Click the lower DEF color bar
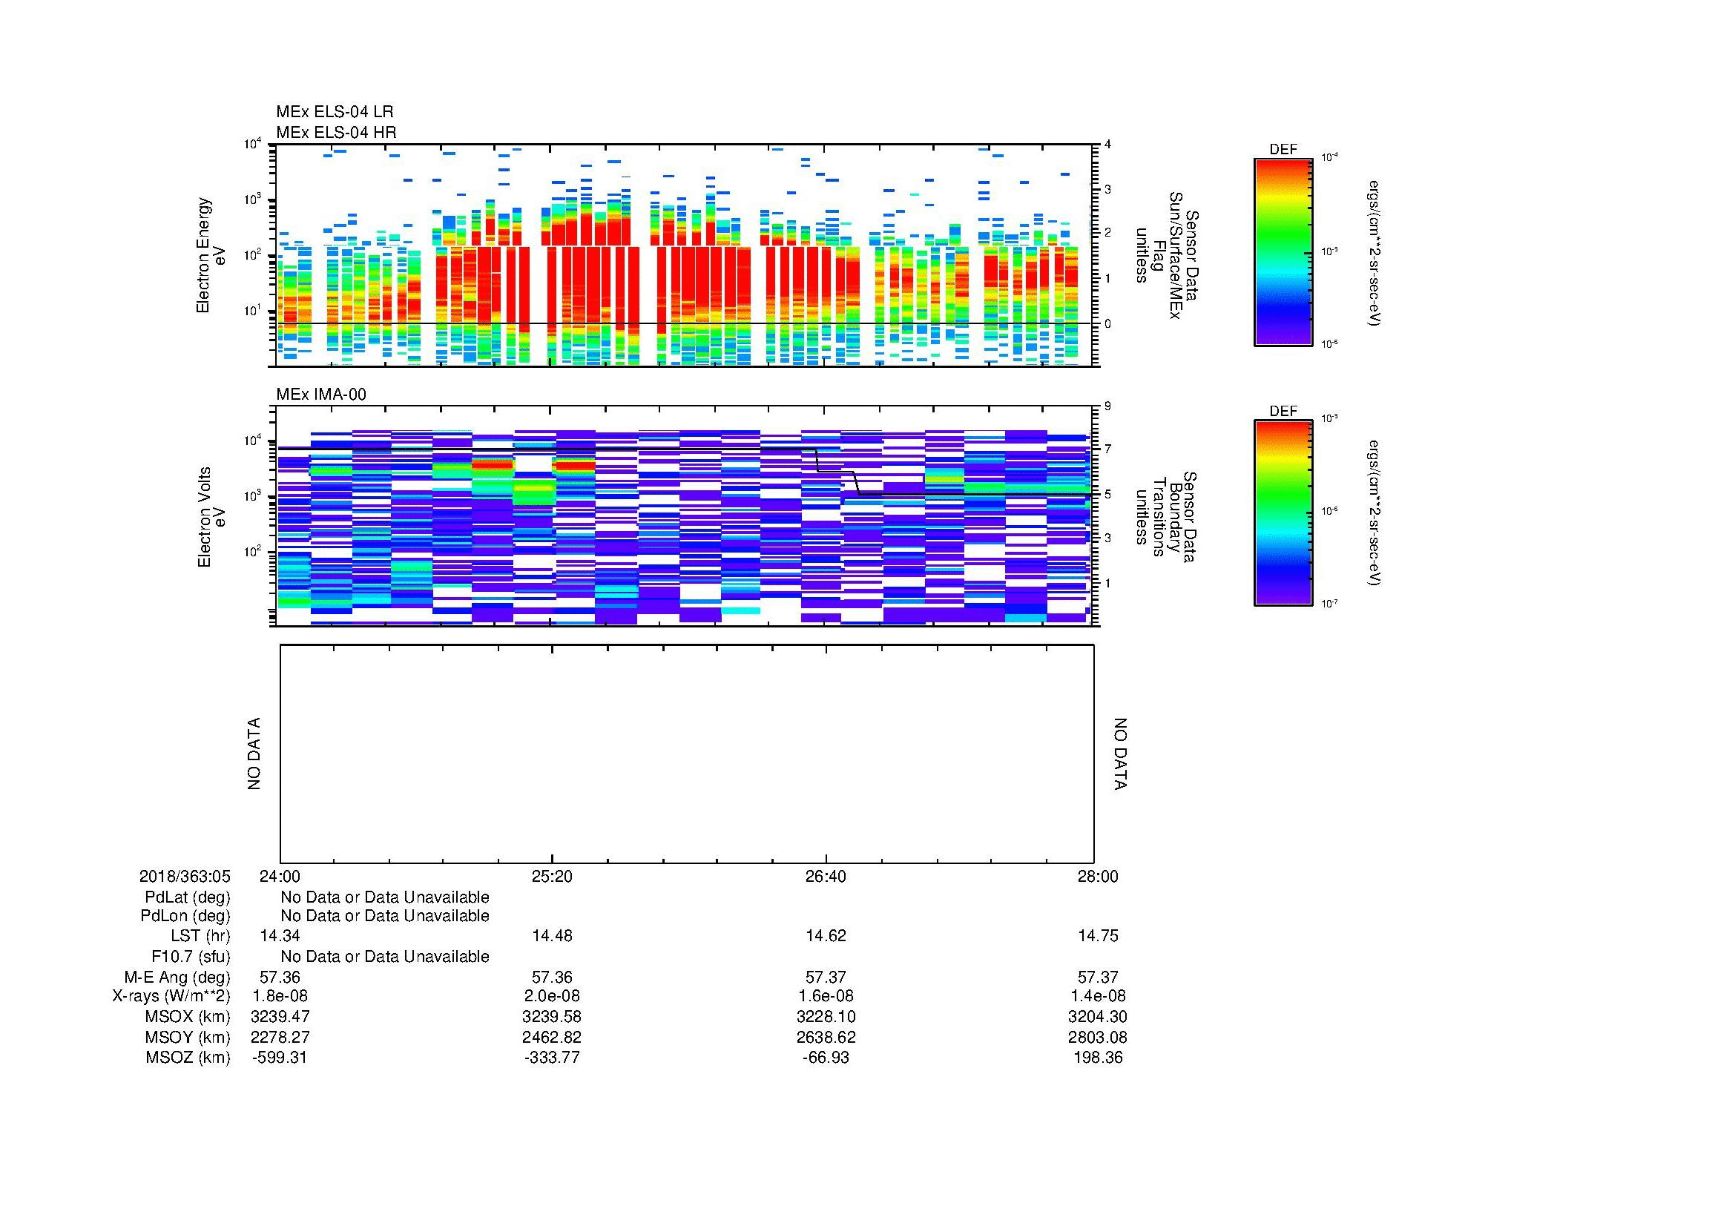1735x1226 pixels. click(1283, 513)
